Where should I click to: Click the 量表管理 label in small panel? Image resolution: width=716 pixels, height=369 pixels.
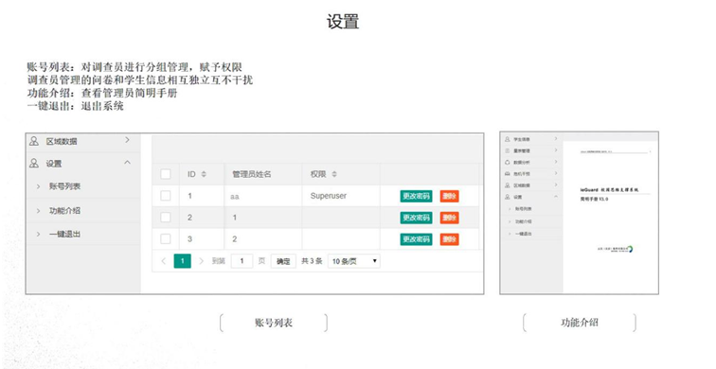pos(522,150)
